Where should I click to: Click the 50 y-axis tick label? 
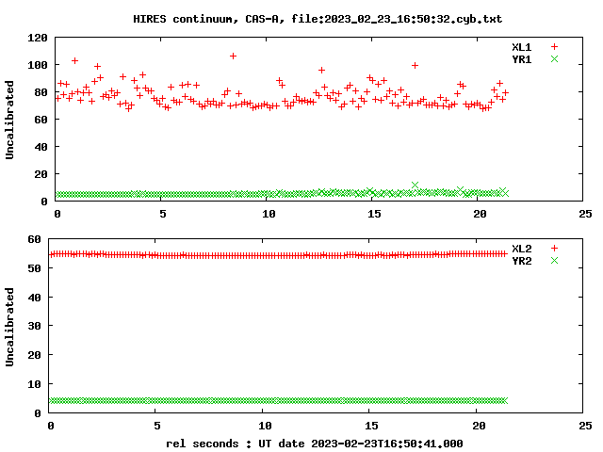[34, 268]
